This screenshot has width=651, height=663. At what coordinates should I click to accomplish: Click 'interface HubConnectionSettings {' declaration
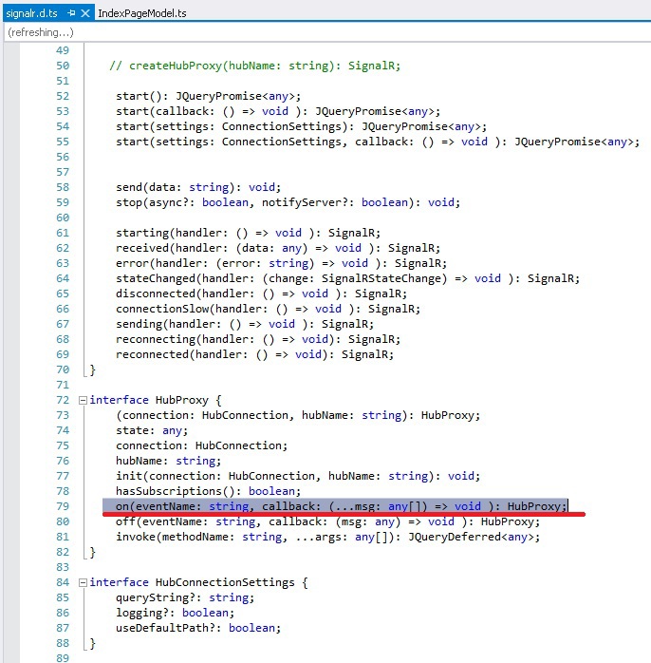(198, 582)
